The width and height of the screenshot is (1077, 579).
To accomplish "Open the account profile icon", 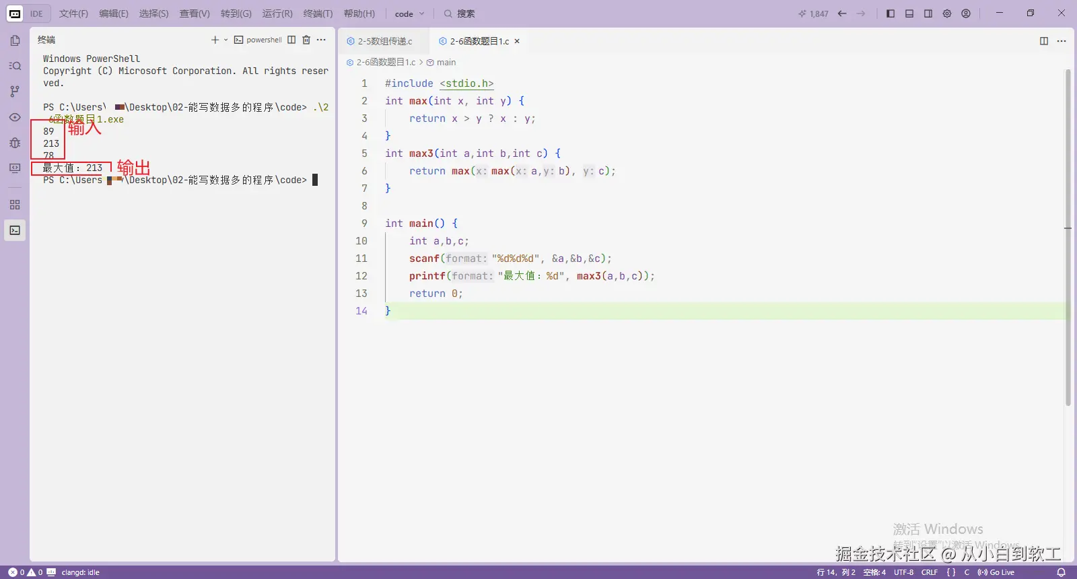I will (x=966, y=13).
